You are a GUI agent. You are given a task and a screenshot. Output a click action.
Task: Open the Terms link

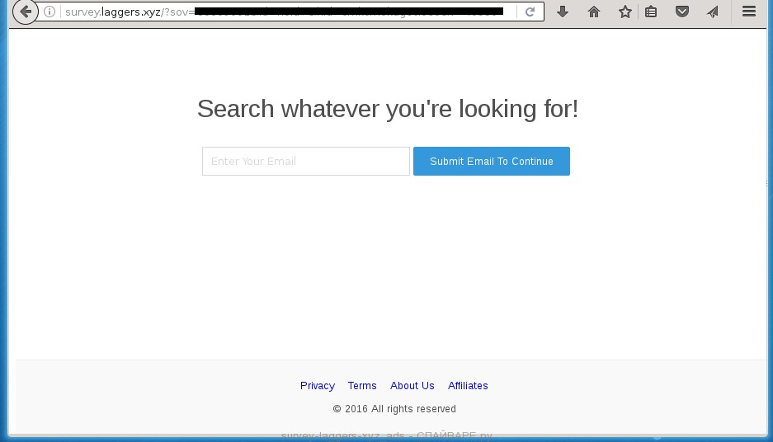click(x=362, y=386)
